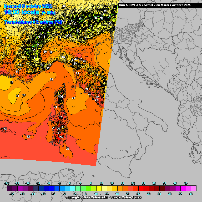This screenshot has height=202, width=202.
Task: Click the 21 temperature label west of Corsica
Action: (x=55, y=107)
